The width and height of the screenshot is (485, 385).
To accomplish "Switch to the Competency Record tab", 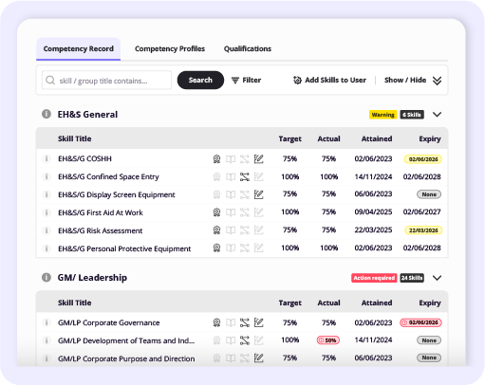I will pyautogui.click(x=78, y=48).
